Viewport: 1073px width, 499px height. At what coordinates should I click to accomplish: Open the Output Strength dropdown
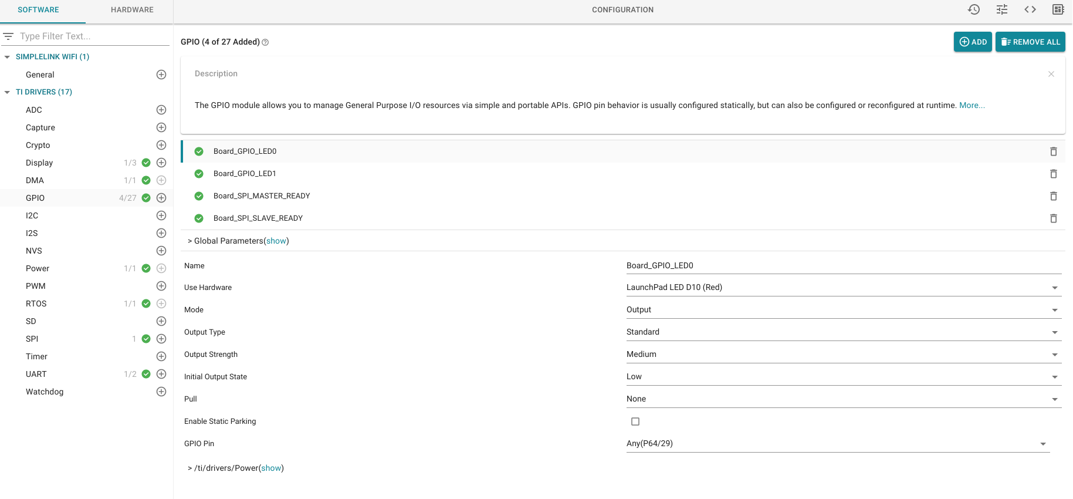tap(843, 355)
